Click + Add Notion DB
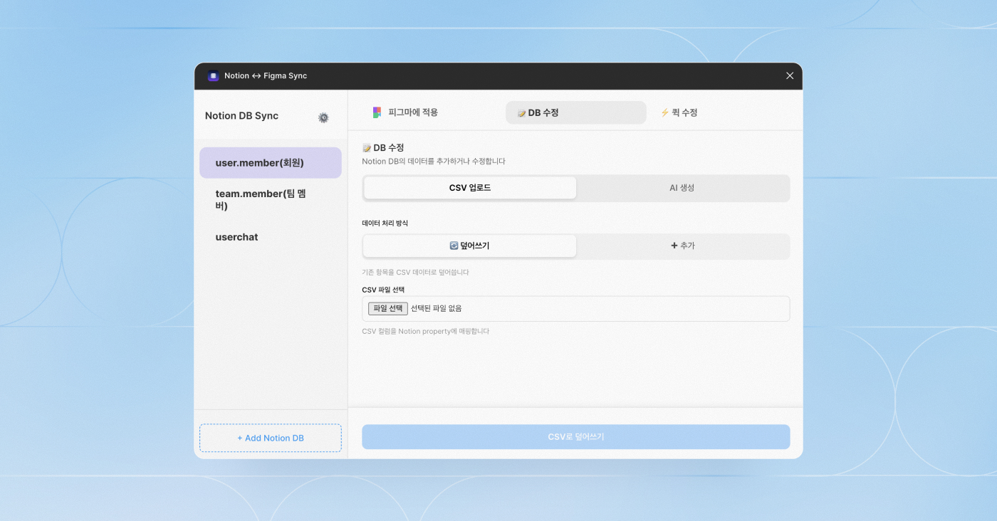The height and width of the screenshot is (521, 997). (x=270, y=438)
